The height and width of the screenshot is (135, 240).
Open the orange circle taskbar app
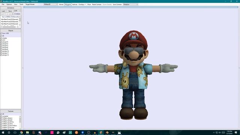pyautogui.click(x=76, y=132)
